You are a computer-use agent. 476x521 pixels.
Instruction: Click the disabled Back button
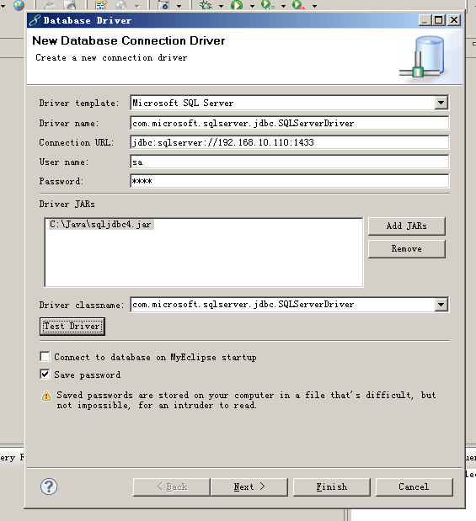pyautogui.click(x=172, y=487)
